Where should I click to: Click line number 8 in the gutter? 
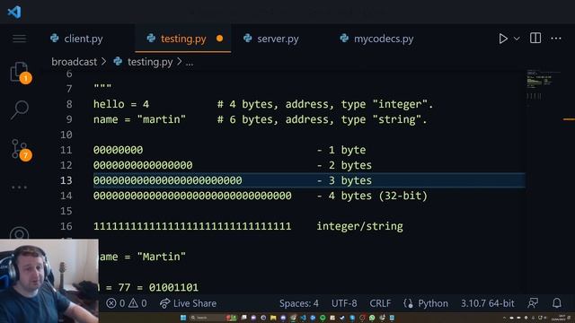pos(69,104)
